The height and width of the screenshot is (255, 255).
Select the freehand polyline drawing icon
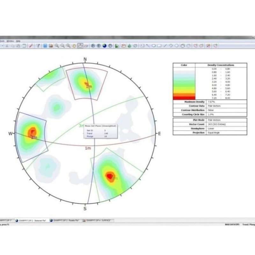tap(171, 46)
